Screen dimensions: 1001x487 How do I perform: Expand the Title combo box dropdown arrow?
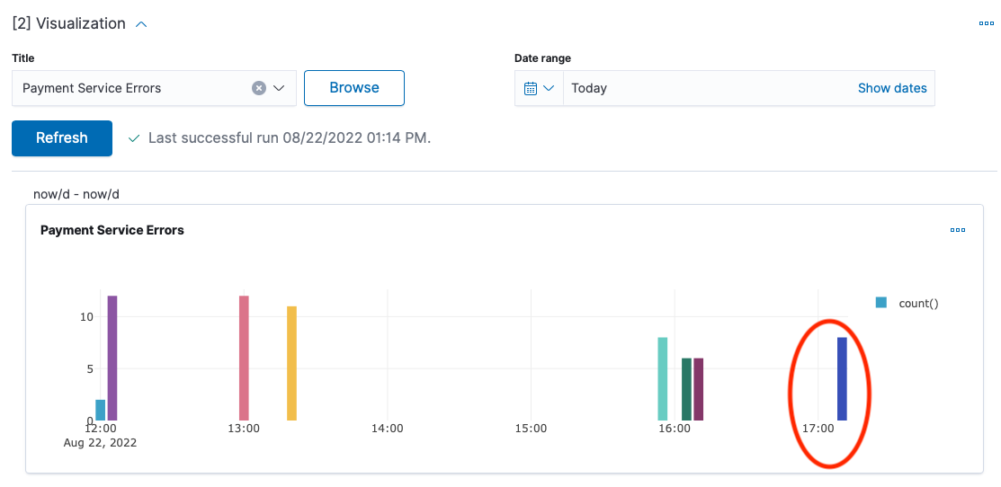tap(278, 88)
